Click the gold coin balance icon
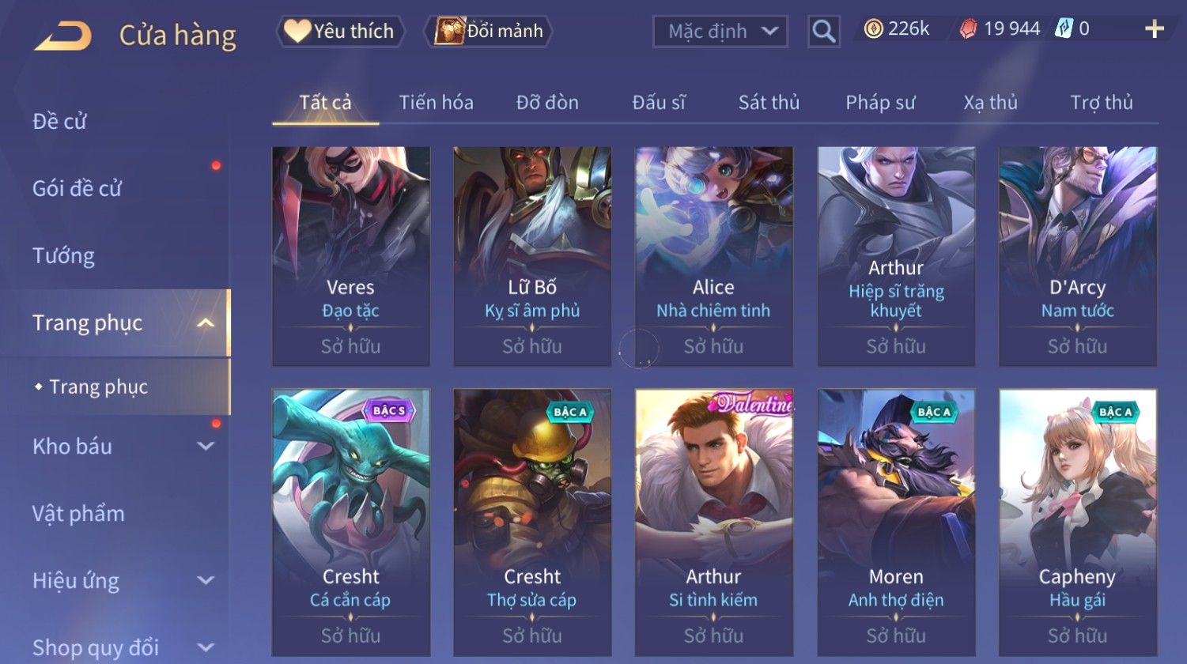This screenshot has height=664, width=1187. tap(873, 29)
